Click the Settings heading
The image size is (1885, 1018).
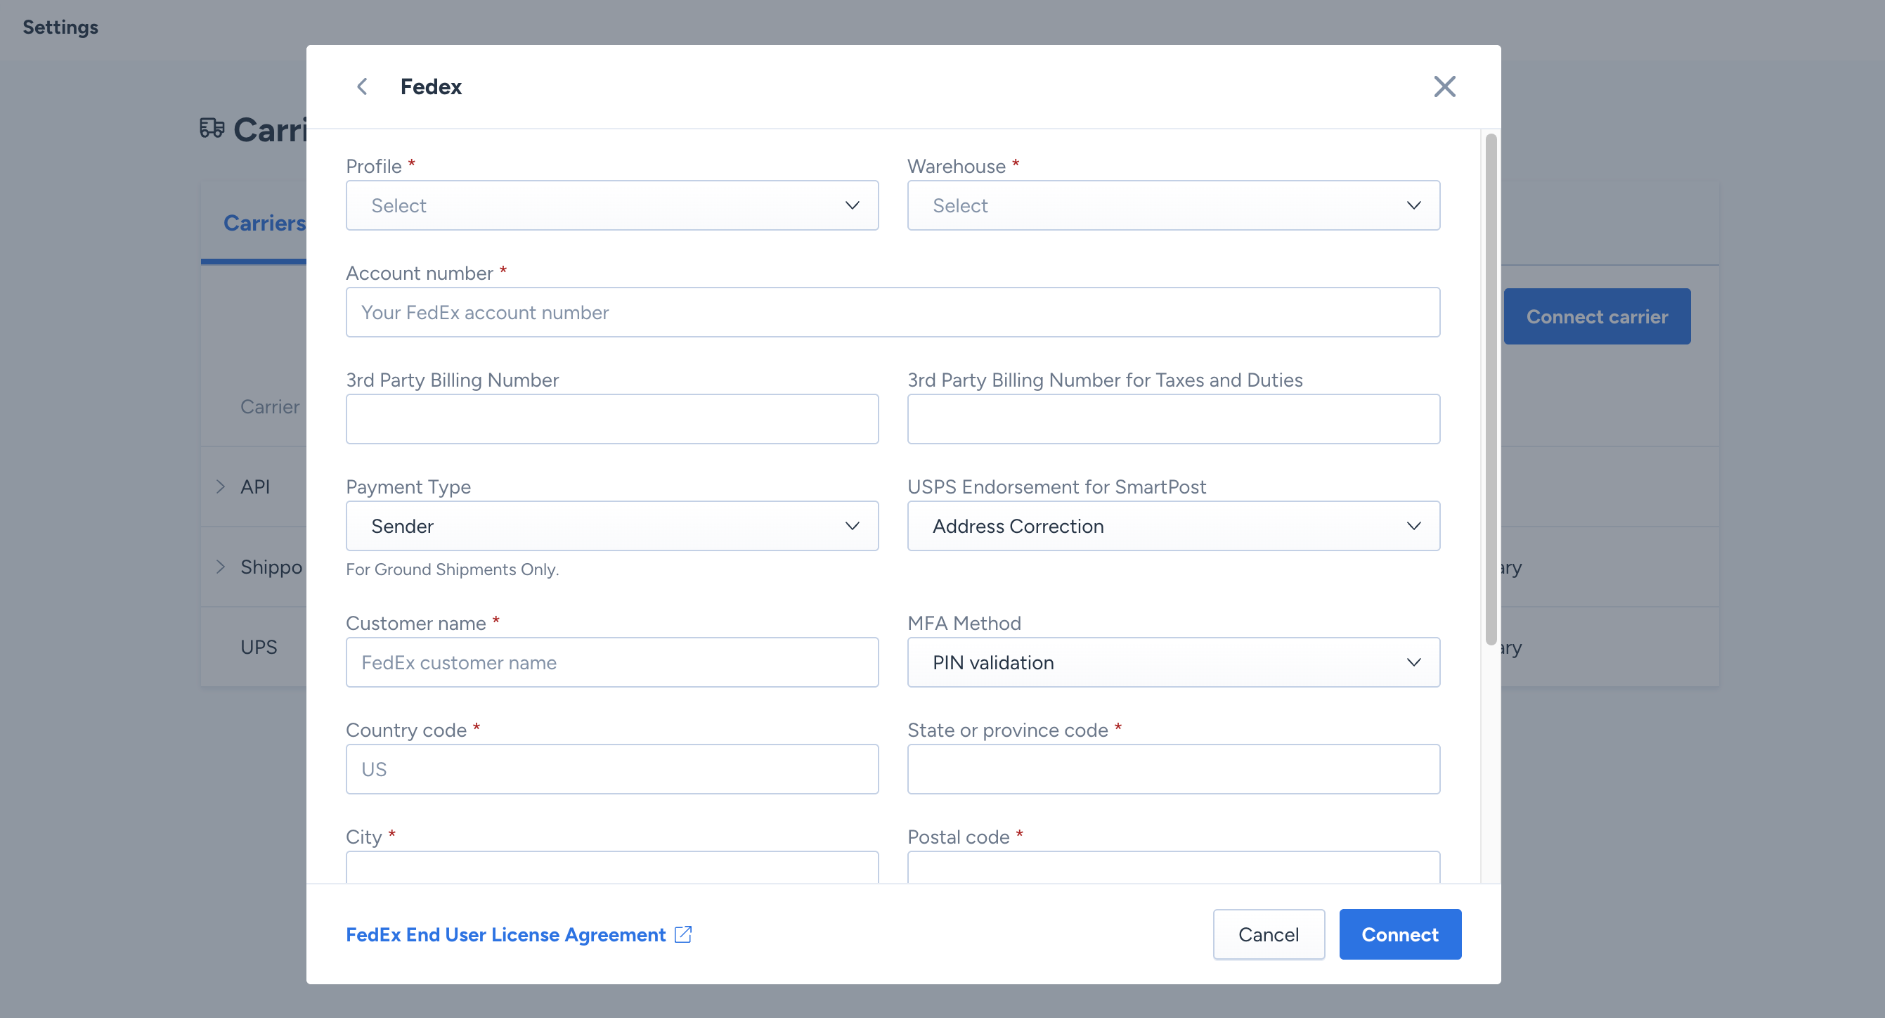click(x=60, y=27)
